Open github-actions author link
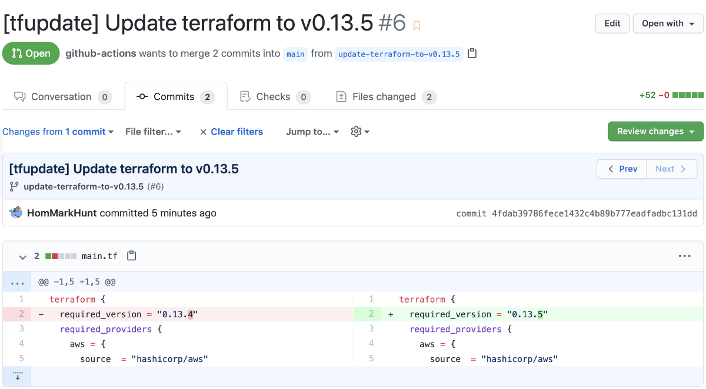Image resolution: width=706 pixels, height=389 pixels. point(101,53)
